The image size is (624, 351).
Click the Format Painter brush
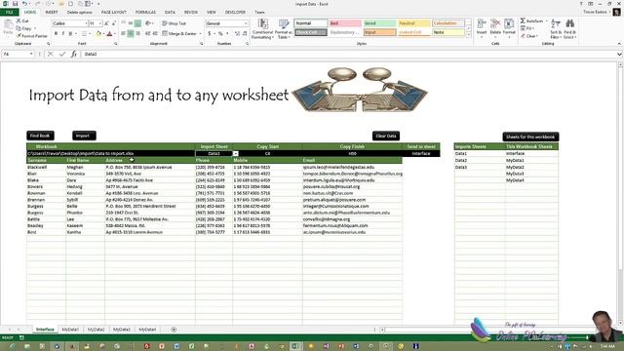[x=32, y=36]
